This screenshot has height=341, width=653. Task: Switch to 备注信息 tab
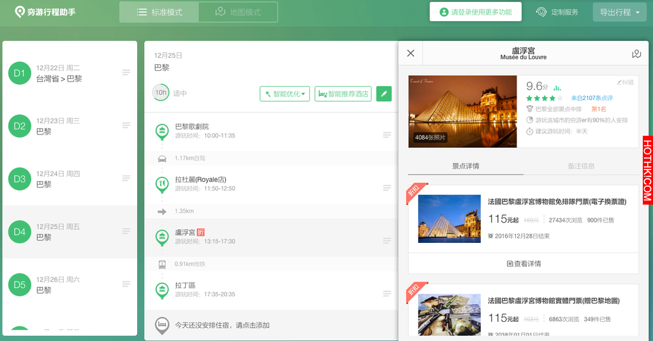[x=581, y=166]
